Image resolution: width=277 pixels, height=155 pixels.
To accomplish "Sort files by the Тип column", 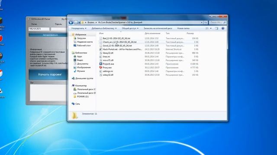I will (167, 33).
